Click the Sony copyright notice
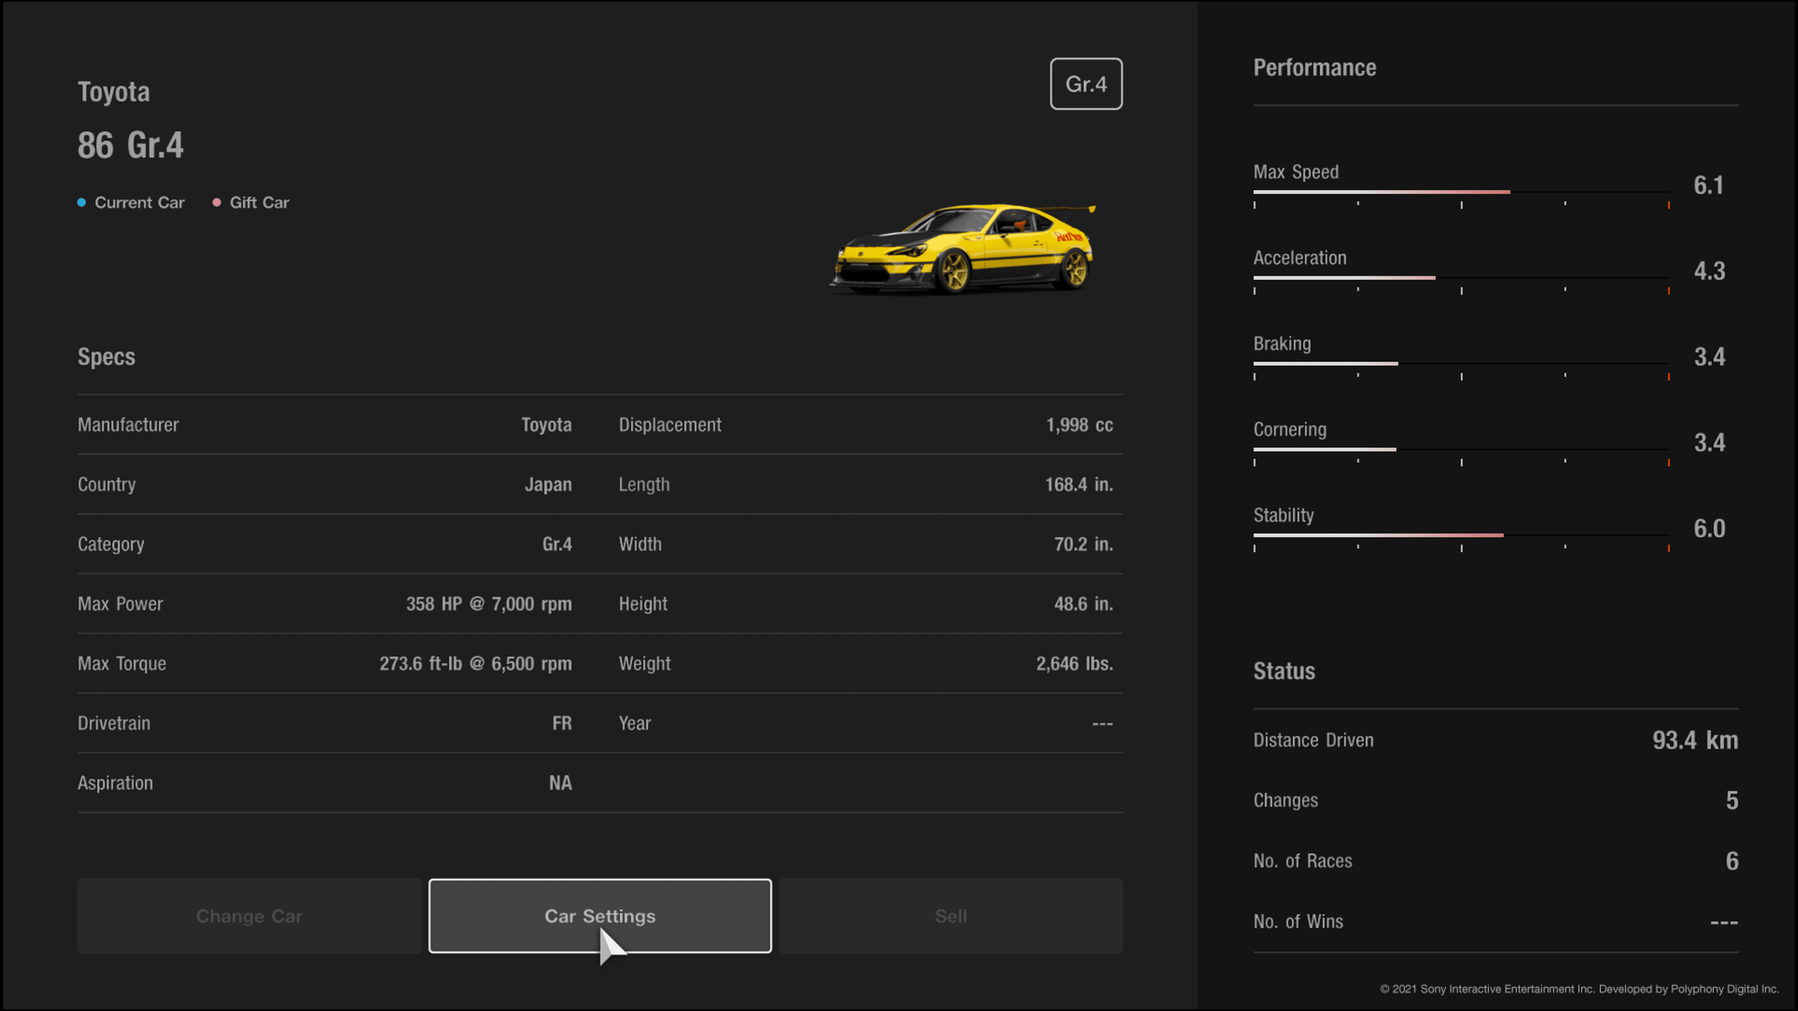This screenshot has width=1798, height=1011. tap(1579, 989)
